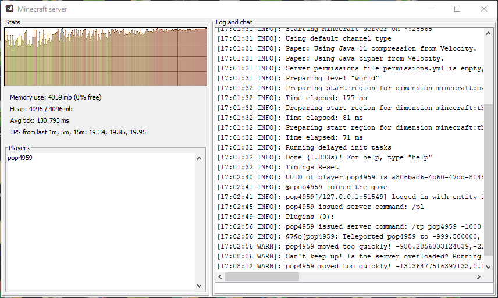The image size is (498, 298).
Task: Click the "Heap: 4096 / 4096 mb" stat
Action: (x=41, y=109)
